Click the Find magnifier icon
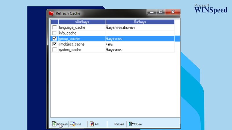Image resolution: width=232 pixels, height=130 pixels. point(72,124)
